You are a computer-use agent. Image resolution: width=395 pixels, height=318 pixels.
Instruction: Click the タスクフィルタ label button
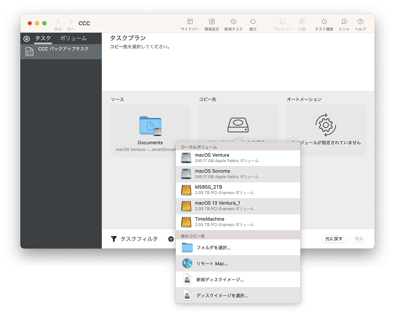[139, 239]
